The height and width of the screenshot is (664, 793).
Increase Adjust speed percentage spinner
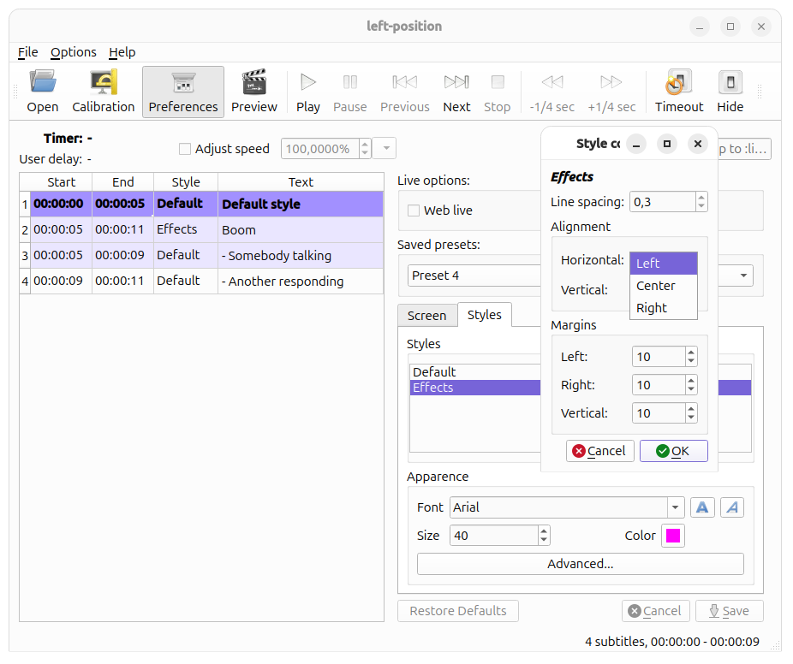pos(365,144)
